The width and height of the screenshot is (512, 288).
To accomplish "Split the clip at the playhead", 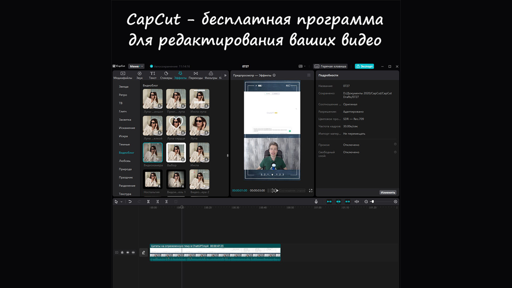I will (148, 201).
